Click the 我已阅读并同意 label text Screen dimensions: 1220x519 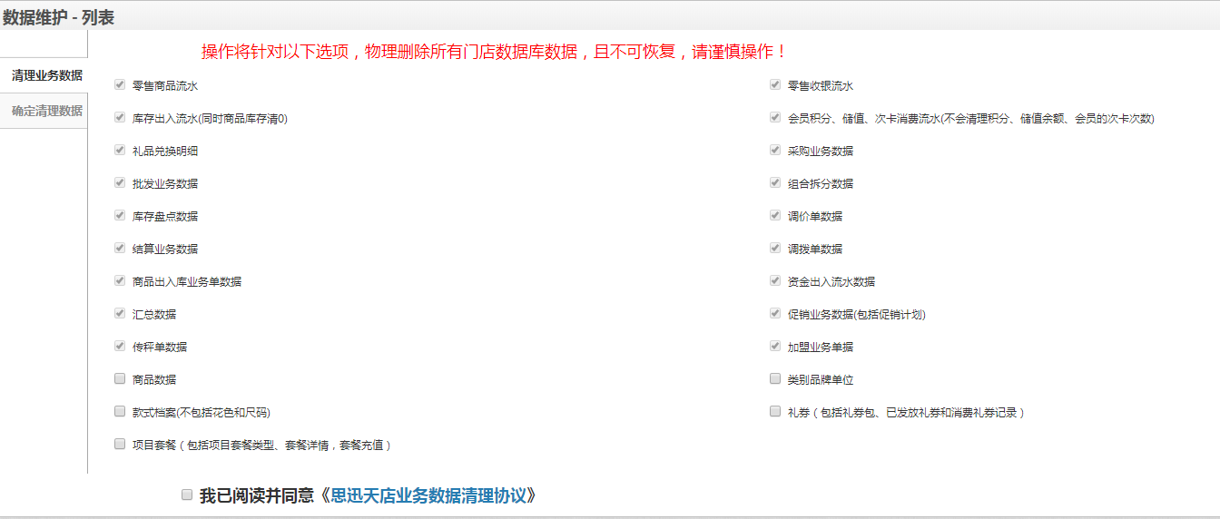tap(257, 495)
